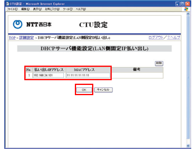Image resolution: width=196 pixels, height=149 pixels.
Task: Click the 削除 button
Action: (159, 63)
